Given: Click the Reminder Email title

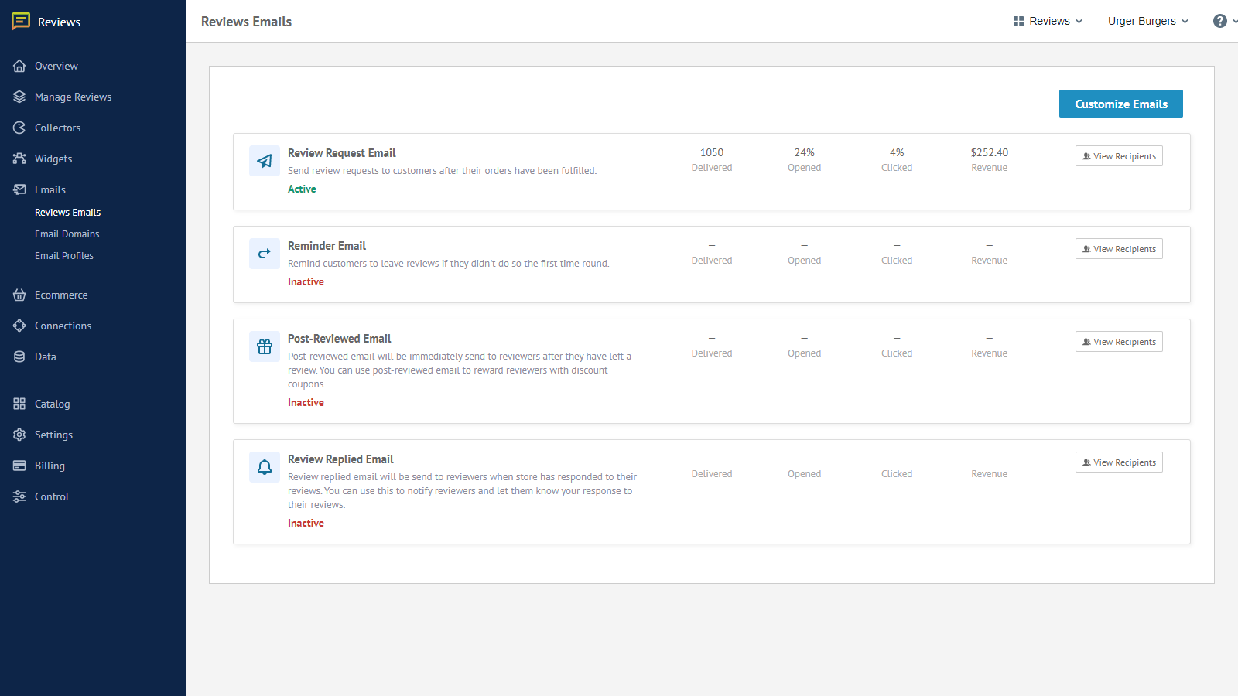Looking at the screenshot, I should coord(327,246).
